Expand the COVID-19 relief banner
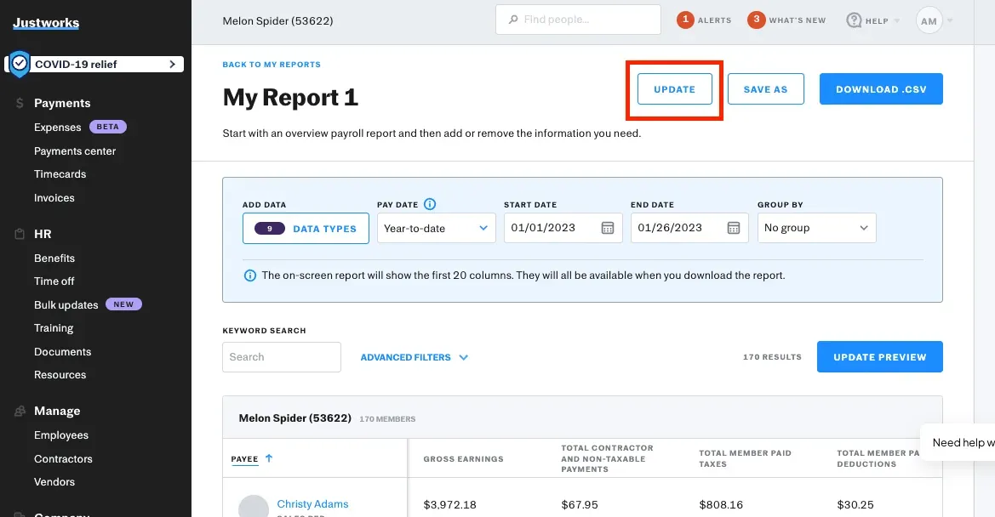This screenshot has width=995, height=517. [x=173, y=63]
